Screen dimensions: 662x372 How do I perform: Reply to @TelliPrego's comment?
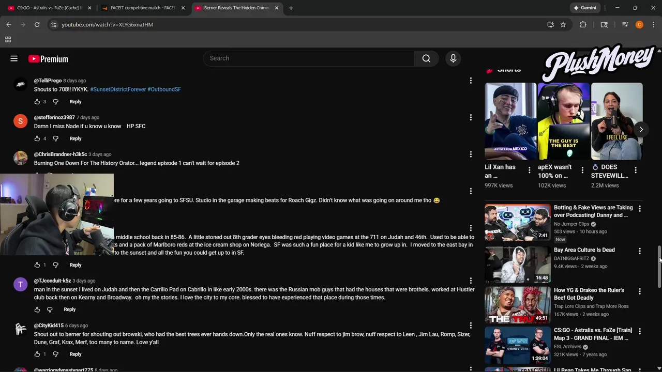point(76,102)
